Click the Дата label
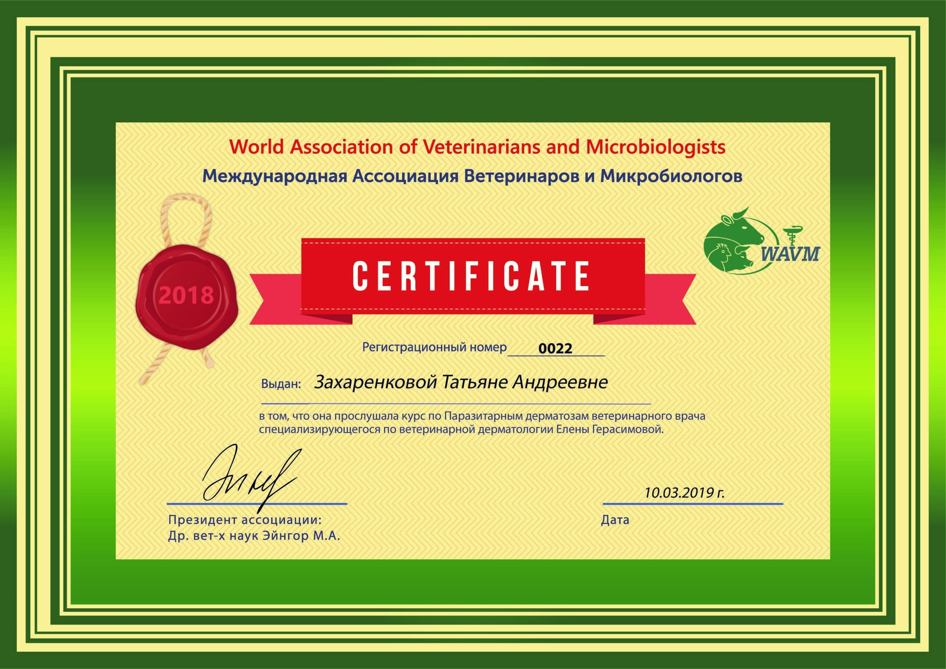946x669 pixels. pyautogui.click(x=615, y=520)
